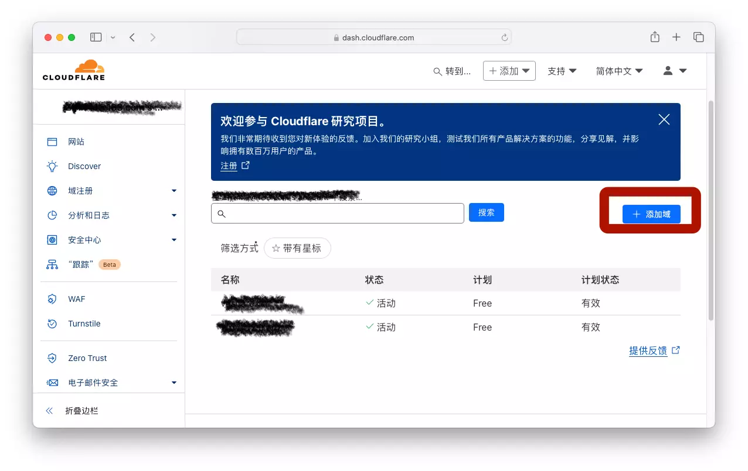Open the 简体中文 language dropdown

pos(620,71)
